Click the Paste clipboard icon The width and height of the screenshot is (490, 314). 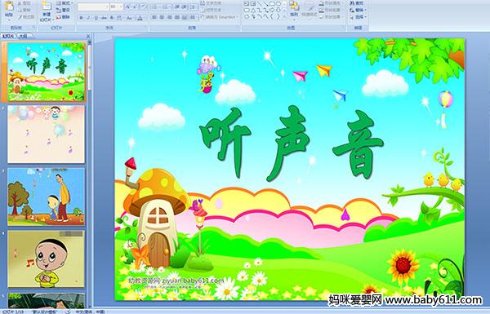click(9, 6)
